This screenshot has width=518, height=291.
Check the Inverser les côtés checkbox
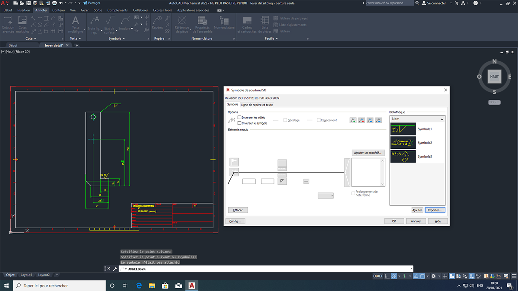click(x=240, y=117)
